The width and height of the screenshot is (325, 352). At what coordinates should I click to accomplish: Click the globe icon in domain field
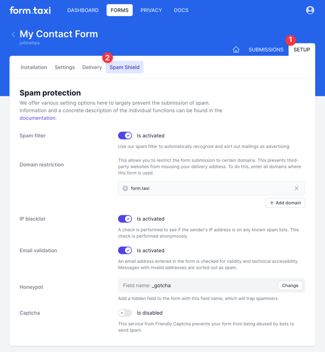click(125, 188)
